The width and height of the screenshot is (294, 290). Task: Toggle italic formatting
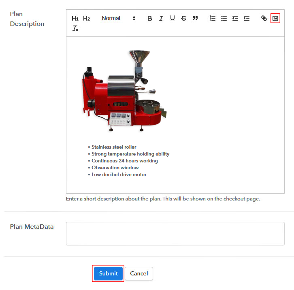point(161,18)
